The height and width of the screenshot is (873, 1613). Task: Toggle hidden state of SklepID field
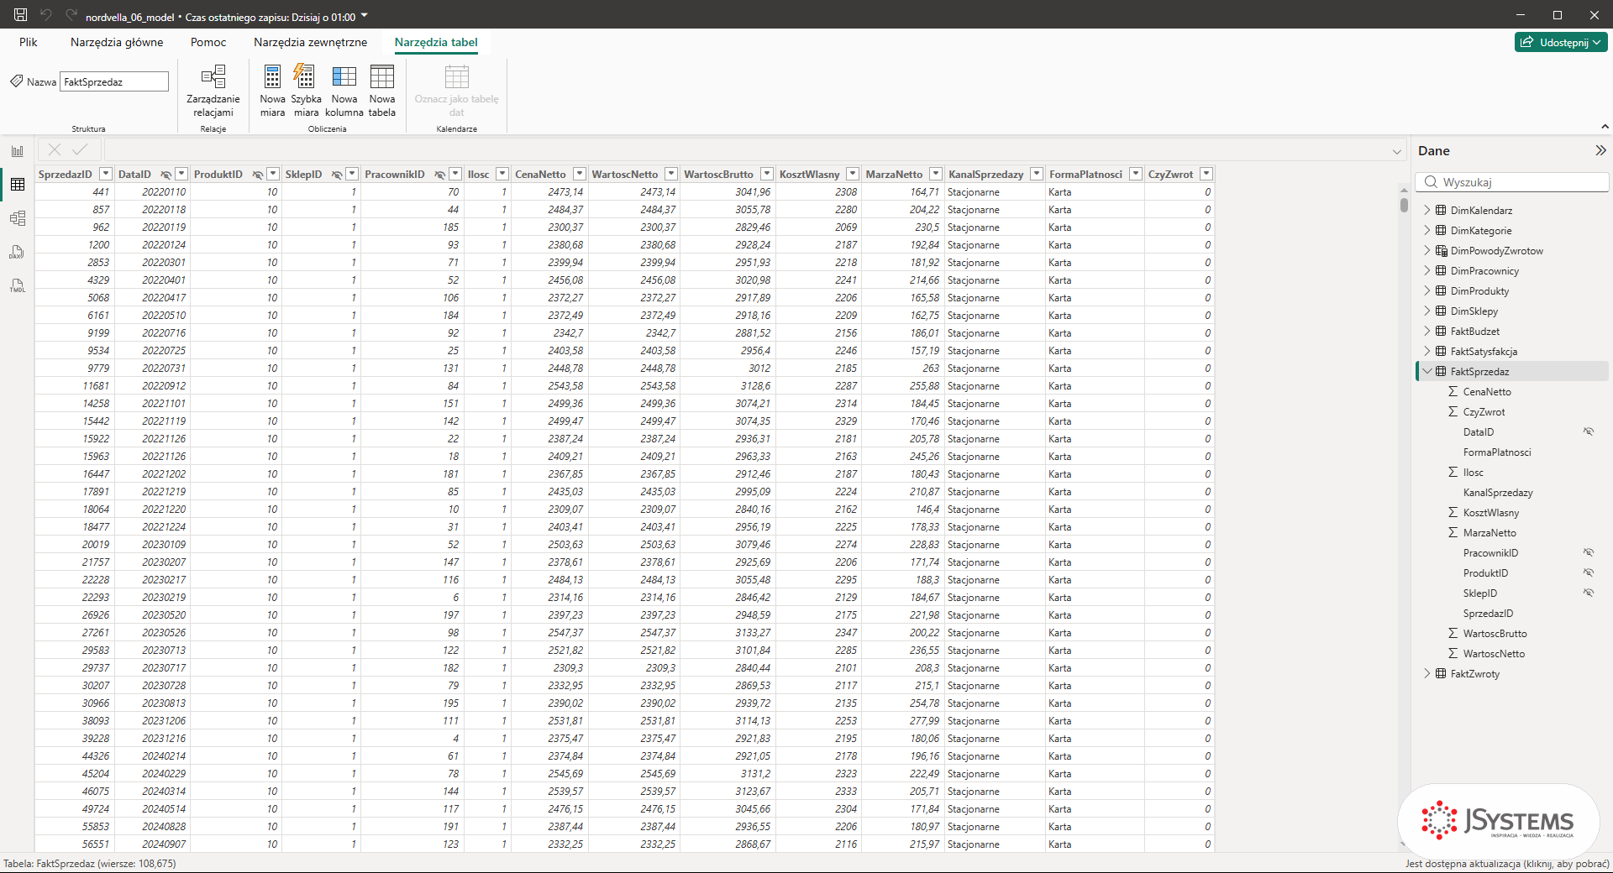[1589, 593]
